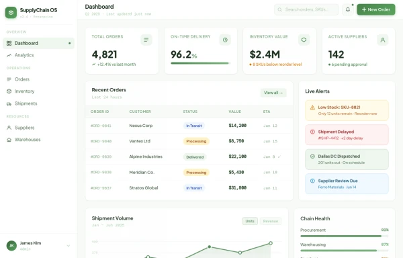
Task: Click the Dallas DC Dispatched check icon
Action: 312,157
